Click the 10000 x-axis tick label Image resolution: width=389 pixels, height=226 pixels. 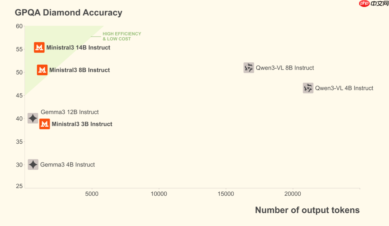[159, 194]
